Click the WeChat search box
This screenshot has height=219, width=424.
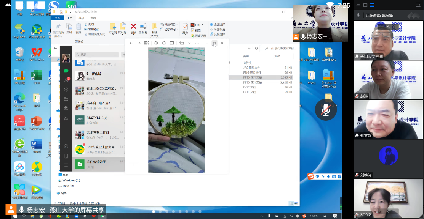tap(97, 55)
